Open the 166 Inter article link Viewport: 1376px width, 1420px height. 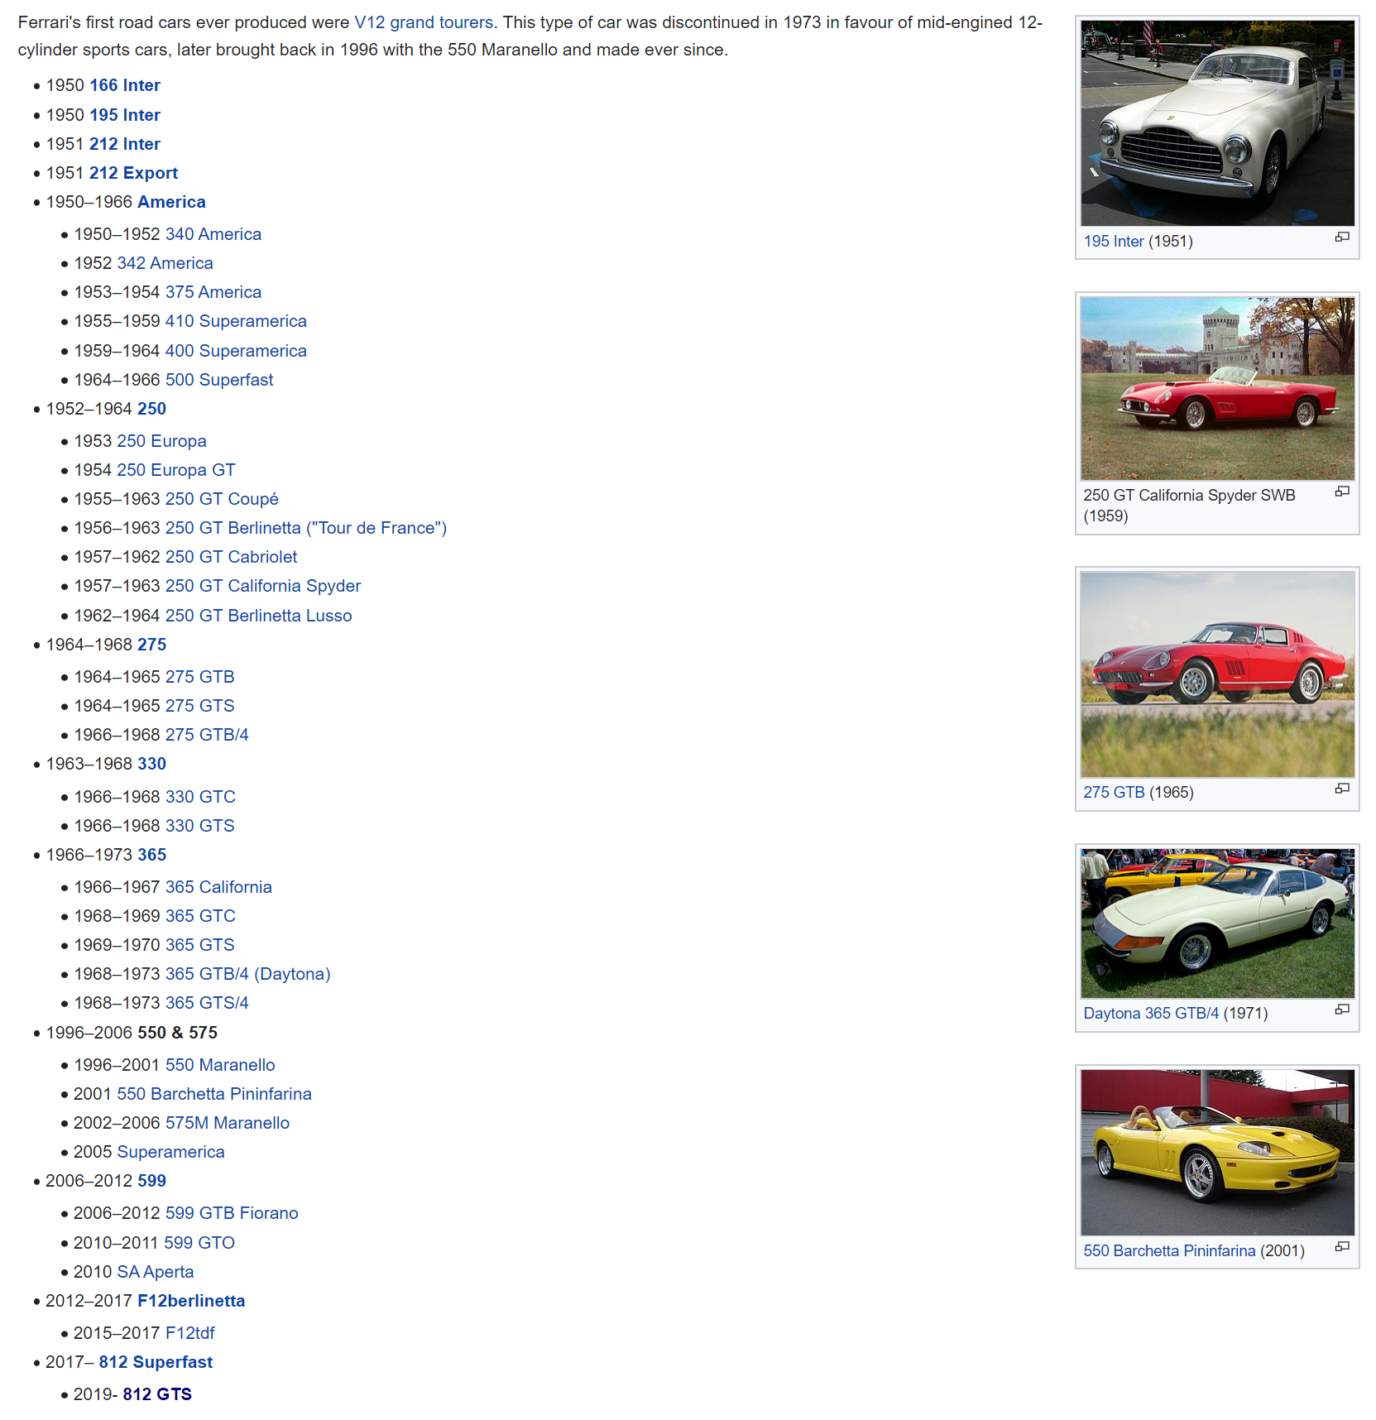pyautogui.click(x=125, y=85)
